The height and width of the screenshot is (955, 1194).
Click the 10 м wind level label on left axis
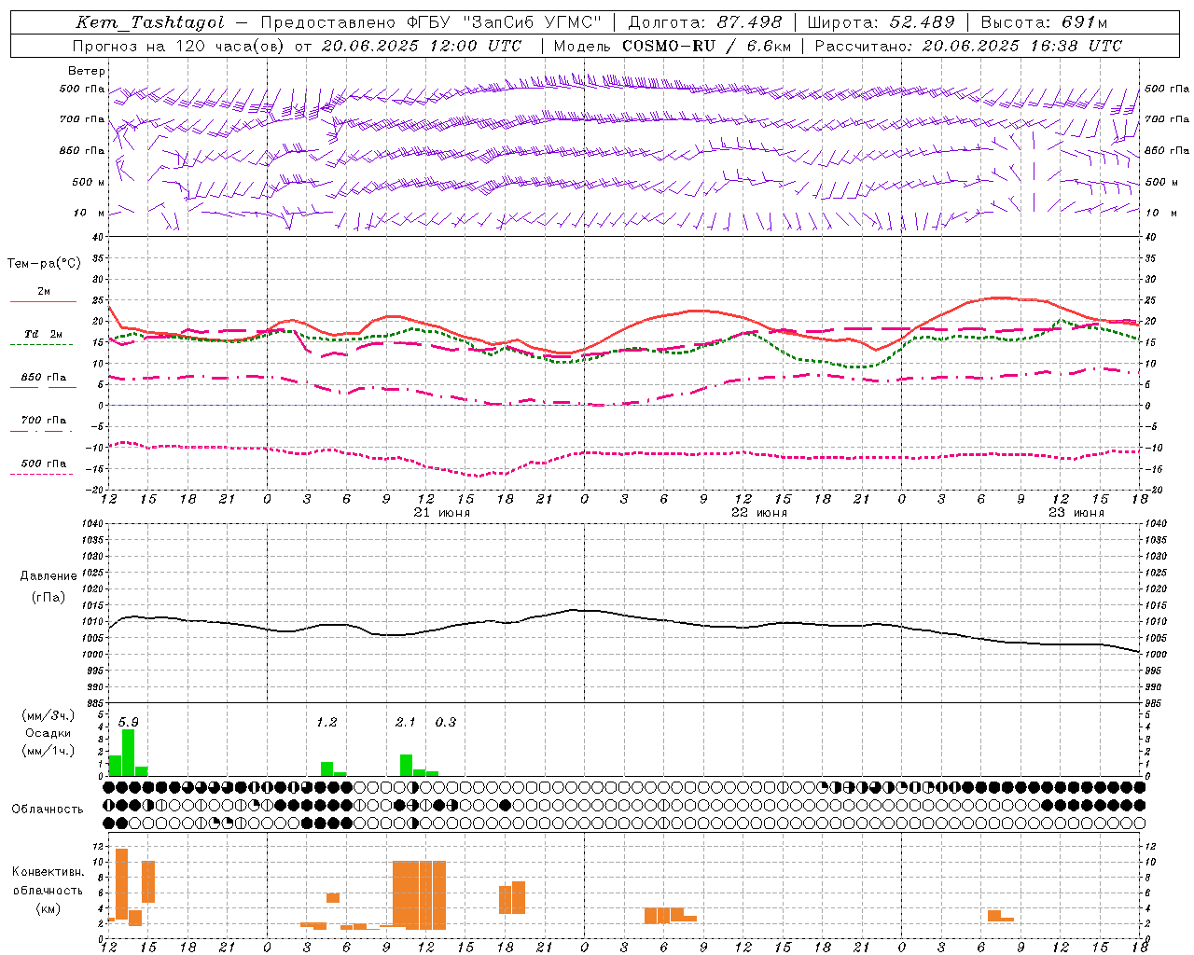point(90,214)
